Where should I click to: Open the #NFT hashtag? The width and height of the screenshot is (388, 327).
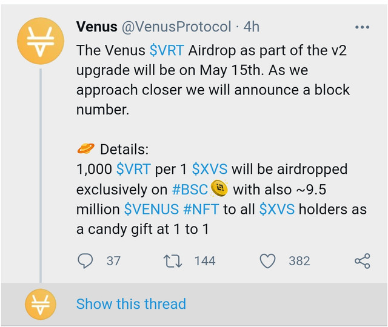coord(201,210)
